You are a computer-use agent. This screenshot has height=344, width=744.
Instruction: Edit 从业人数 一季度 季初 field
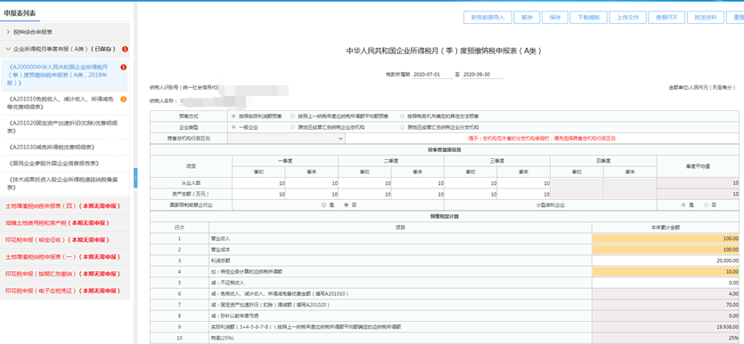(258, 183)
